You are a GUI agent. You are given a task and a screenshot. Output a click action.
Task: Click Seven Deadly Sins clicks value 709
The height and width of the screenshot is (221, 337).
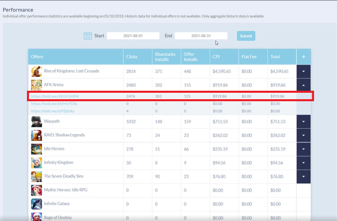(130, 177)
